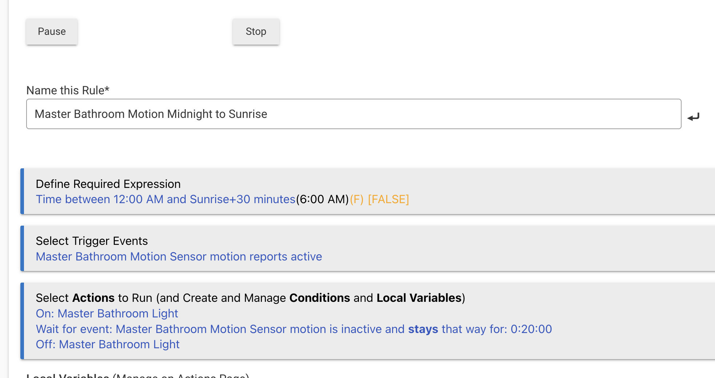Open the Define Required Expression section
This screenshot has height=378, width=715.
pos(108,184)
